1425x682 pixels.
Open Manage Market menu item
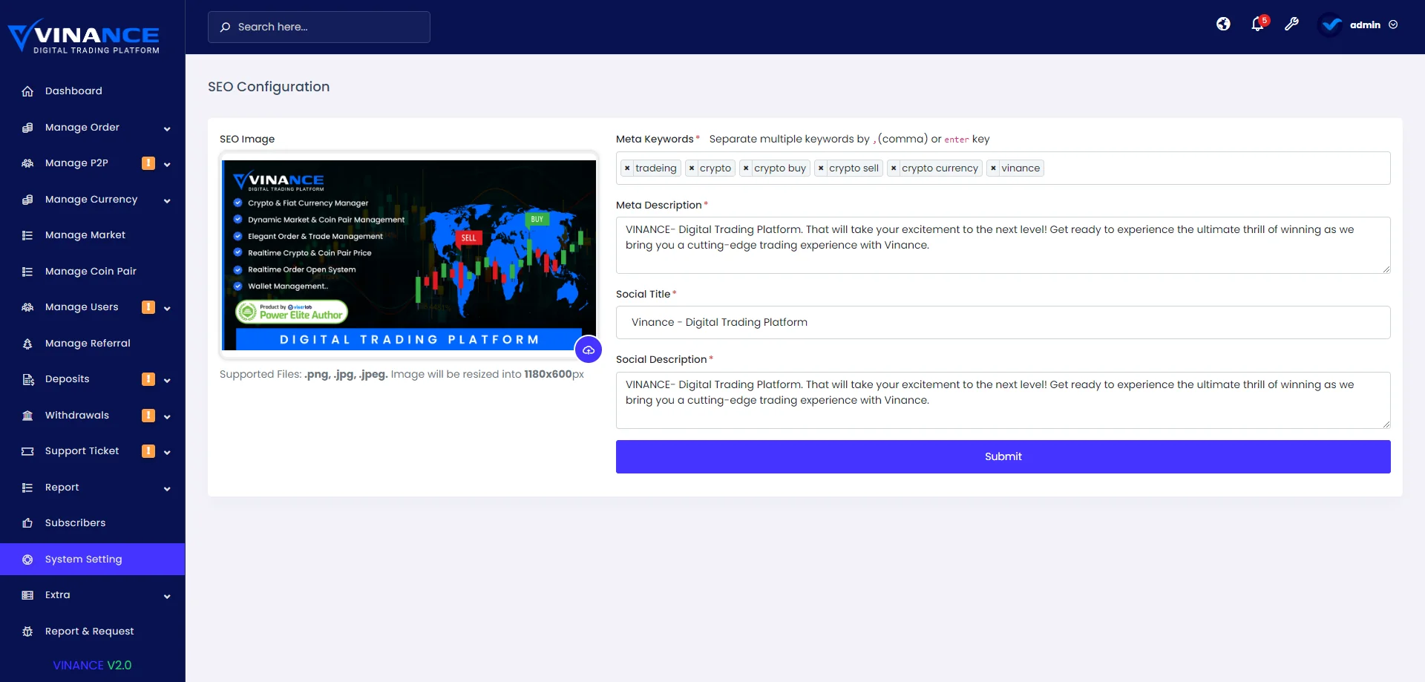click(92, 235)
